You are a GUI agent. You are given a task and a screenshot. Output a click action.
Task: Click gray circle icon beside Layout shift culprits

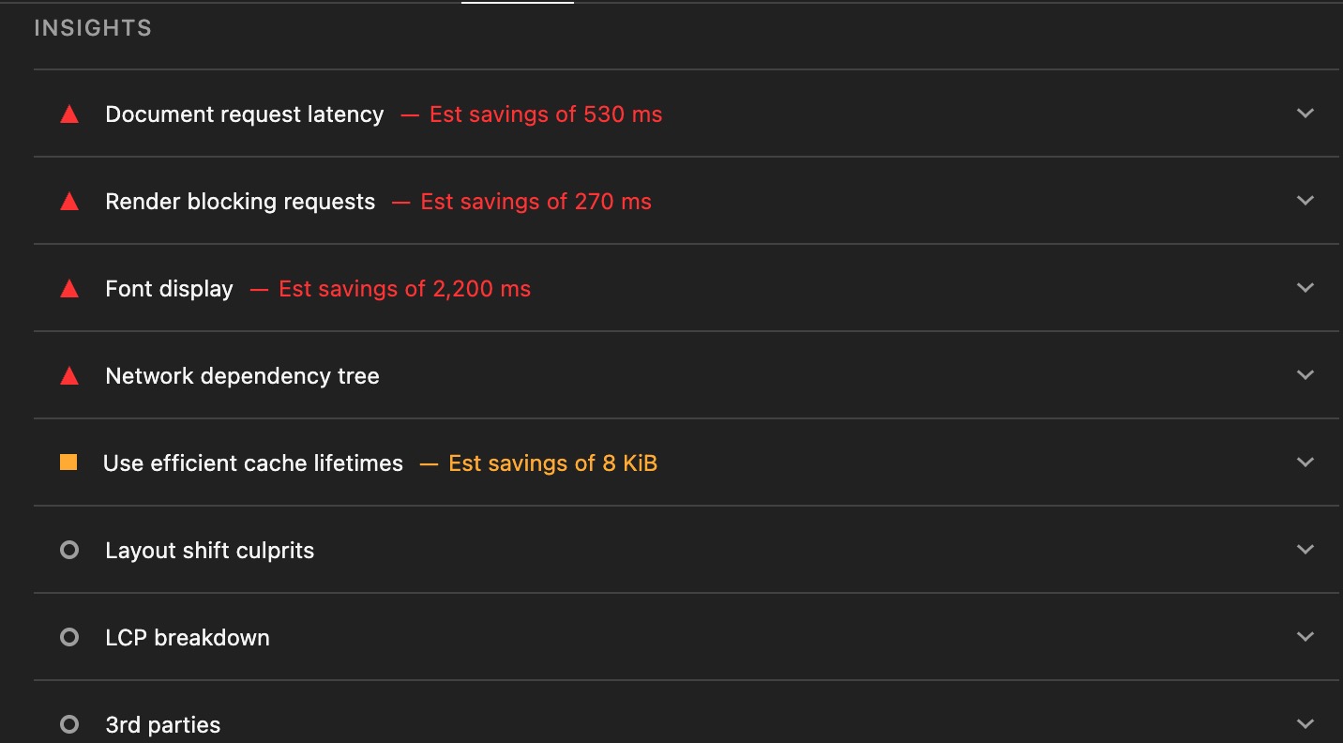[69, 551]
